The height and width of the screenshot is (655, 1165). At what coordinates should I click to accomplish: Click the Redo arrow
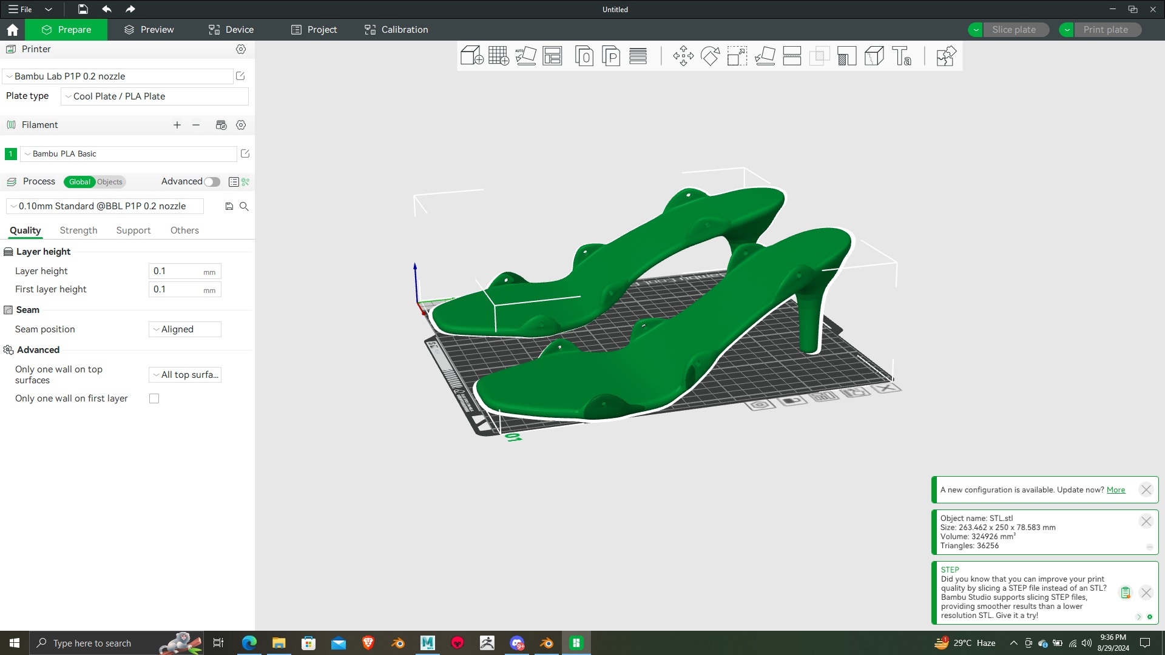point(130,9)
